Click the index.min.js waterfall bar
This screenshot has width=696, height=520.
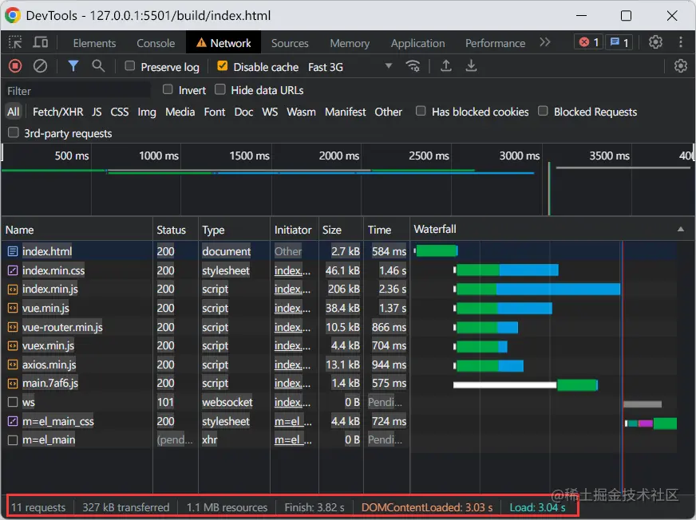[538, 290]
